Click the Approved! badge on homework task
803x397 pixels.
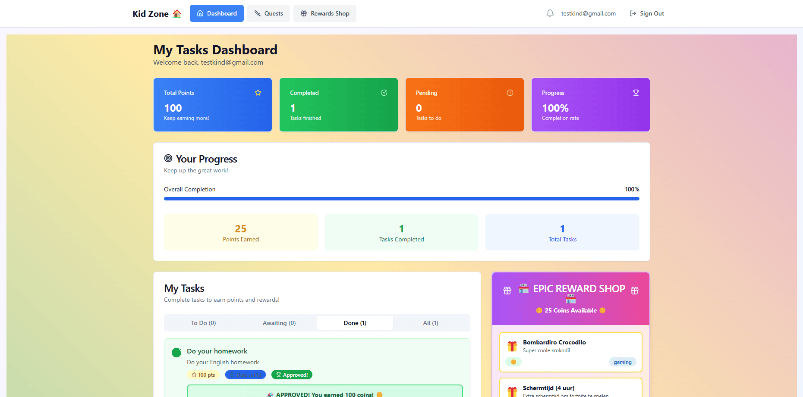292,375
